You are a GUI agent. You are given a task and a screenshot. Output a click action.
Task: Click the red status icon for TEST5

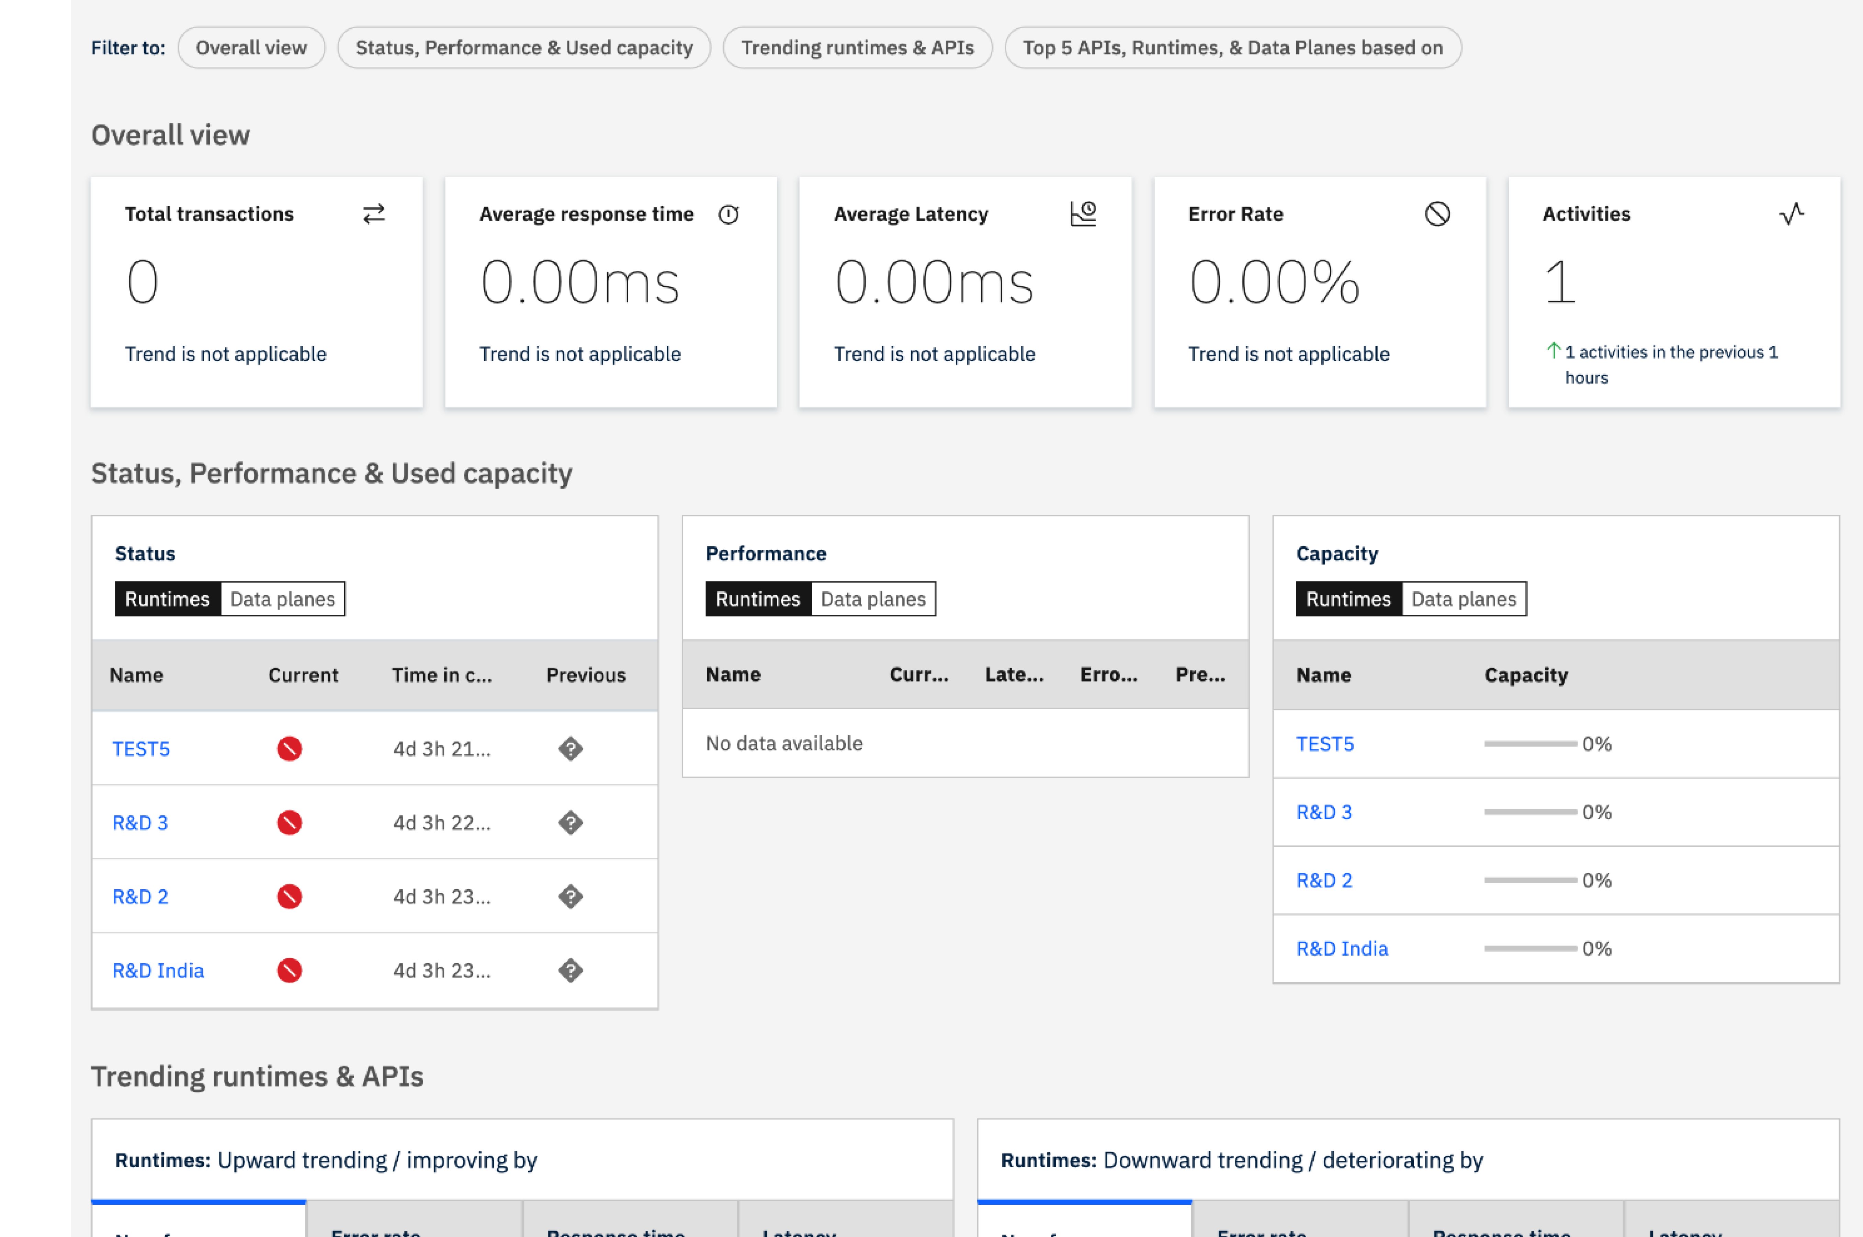[289, 749]
